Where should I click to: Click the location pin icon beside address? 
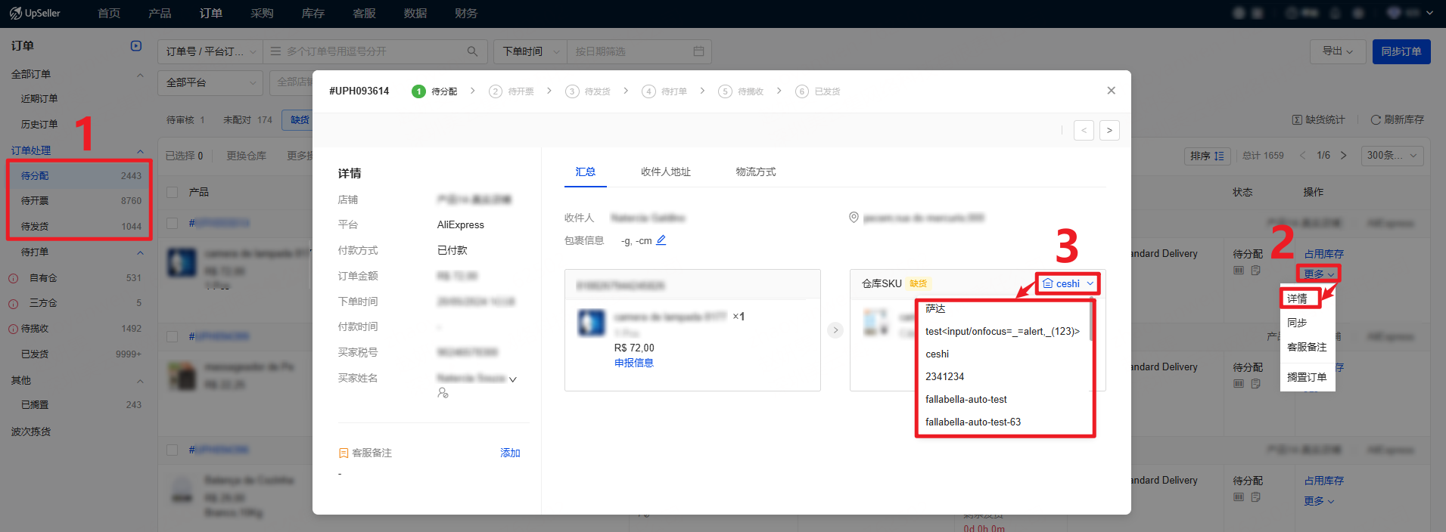(854, 218)
